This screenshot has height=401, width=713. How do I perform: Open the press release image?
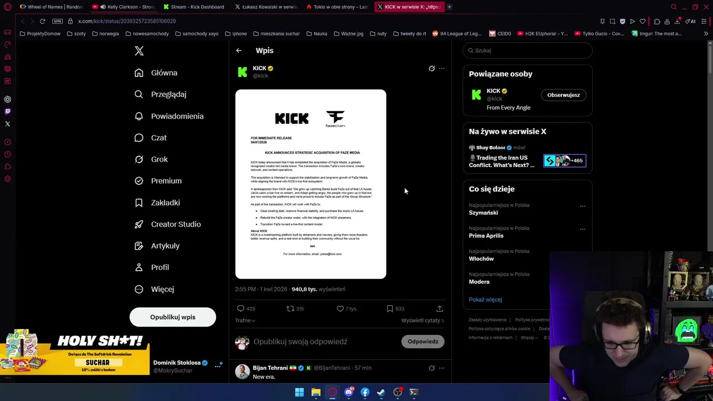[x=311, y=184]
